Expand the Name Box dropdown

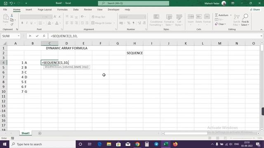(19, 36)
